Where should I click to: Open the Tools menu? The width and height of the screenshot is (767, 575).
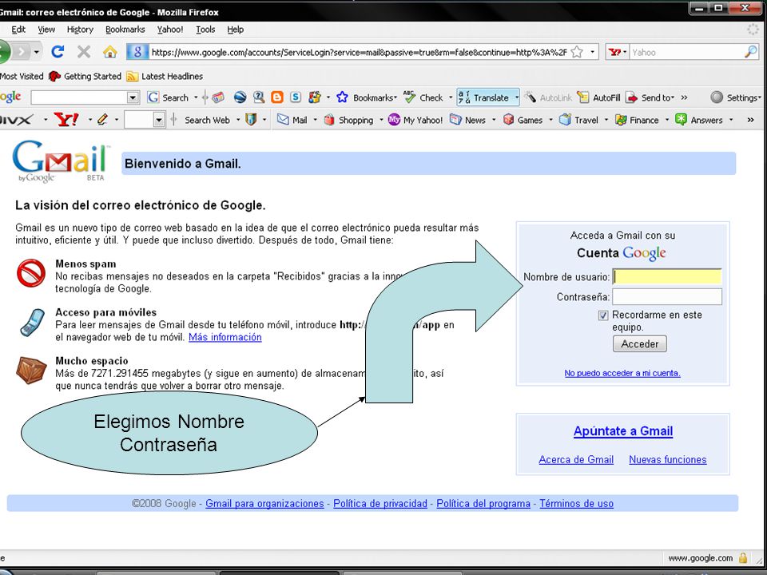[205, 30]
